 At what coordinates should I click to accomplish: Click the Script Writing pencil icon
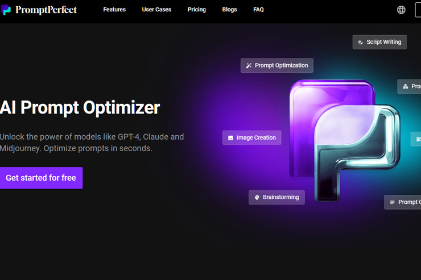coord(360,43)
